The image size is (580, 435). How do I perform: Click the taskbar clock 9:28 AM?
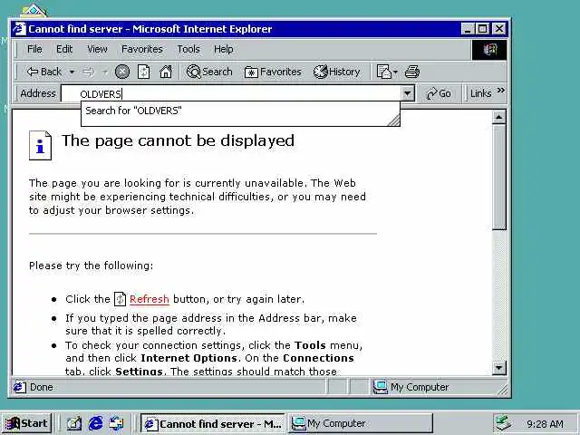pyautogui.click(x=545, y=423)
